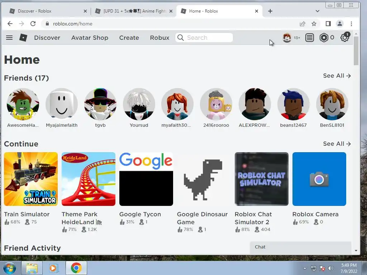
Task: Open the Roblox hamburger navigation menu
Action: [x=9, y=38]
